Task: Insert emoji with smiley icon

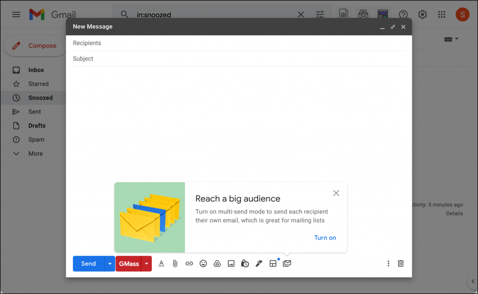Action: [203, 264]
